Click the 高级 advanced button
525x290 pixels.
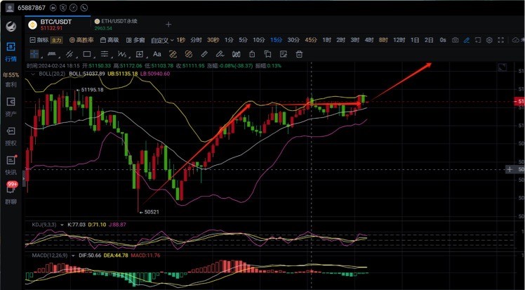(x=109, y=40)
